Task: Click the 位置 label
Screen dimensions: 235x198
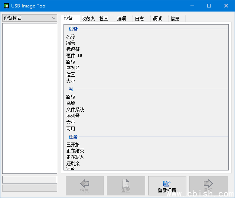Action: [71, 75]
